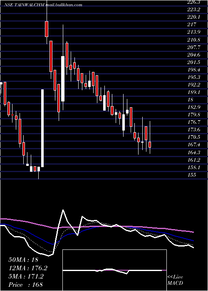The width and height of the screenshot is (208, 291).
Task: Click the 164.3 price axis label
Action: point(193,153)
